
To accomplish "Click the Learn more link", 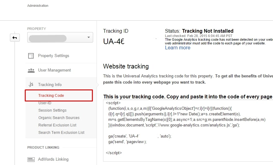I will pos(178,48).
